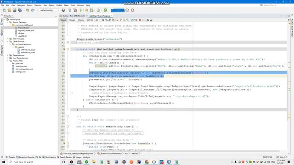The image size is (294, 165).
Task: Click the Open Project toolbar icon
Action: (14, 10)
